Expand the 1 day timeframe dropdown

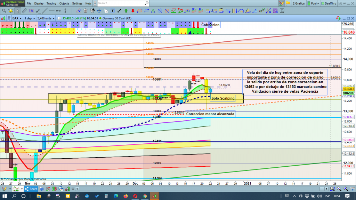30,18
